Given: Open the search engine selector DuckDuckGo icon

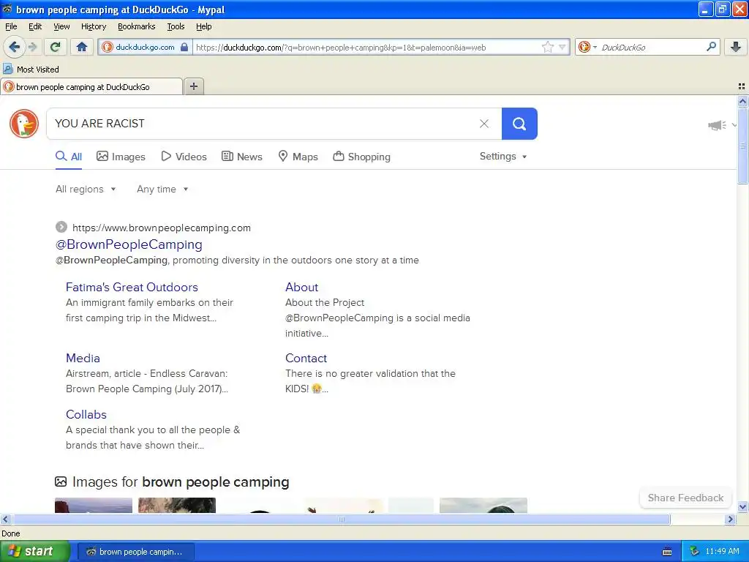Looking at the screenshot, I should click(x=584, y=47).
